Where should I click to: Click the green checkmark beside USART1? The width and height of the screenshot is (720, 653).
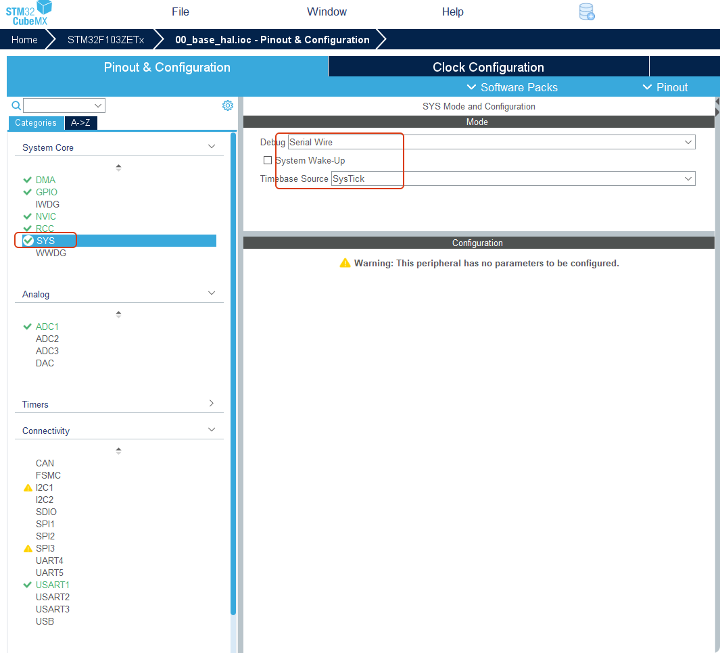(28, 585)
